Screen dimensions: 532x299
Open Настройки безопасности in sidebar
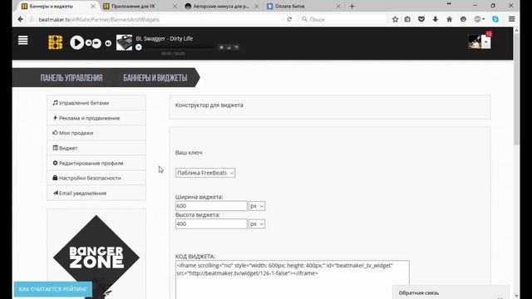tap(96, 178)
